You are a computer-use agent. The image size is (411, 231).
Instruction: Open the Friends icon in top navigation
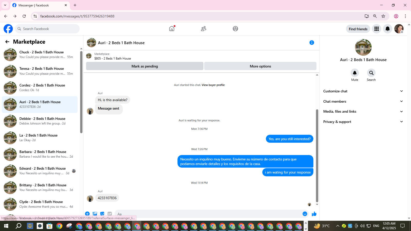pos(204,29)
